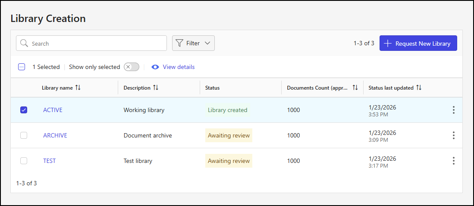Click the 1000 count in TEST row
The height and width of the screenshot is (206, 474).
click(x=294, y=161)
